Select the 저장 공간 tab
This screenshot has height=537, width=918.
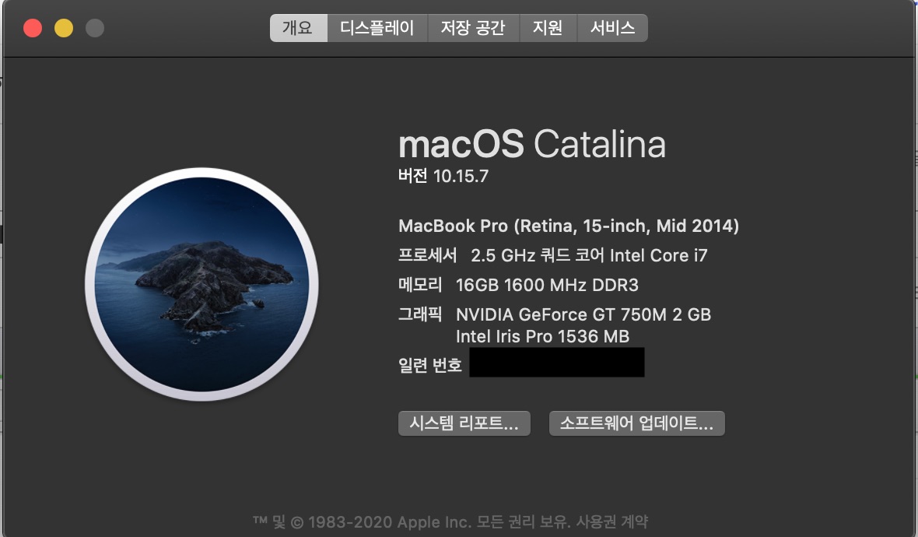(x=473, y=28)
